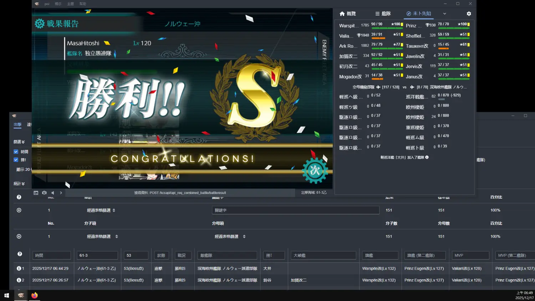Image resolution: width=535 pixels, height=301 pixels.
Task: Open the dropdown arrow next to 未卜先知 tab
Action: point(444,14)
